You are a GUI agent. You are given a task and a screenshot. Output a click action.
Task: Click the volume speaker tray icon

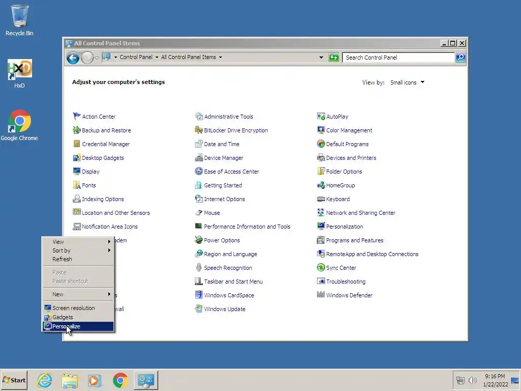click(x=473, y=380)
